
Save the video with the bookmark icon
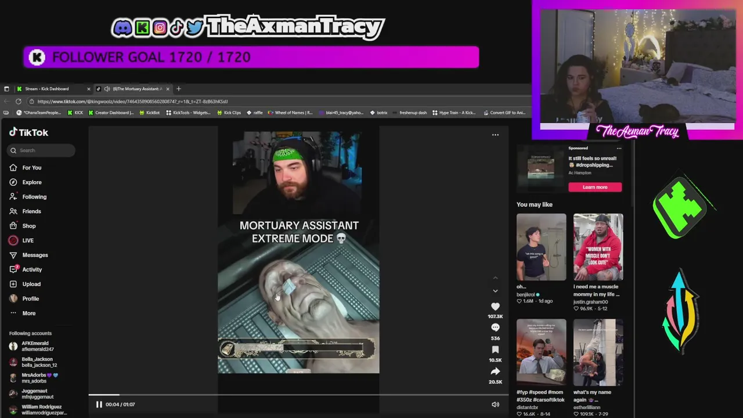coord(495,349)
